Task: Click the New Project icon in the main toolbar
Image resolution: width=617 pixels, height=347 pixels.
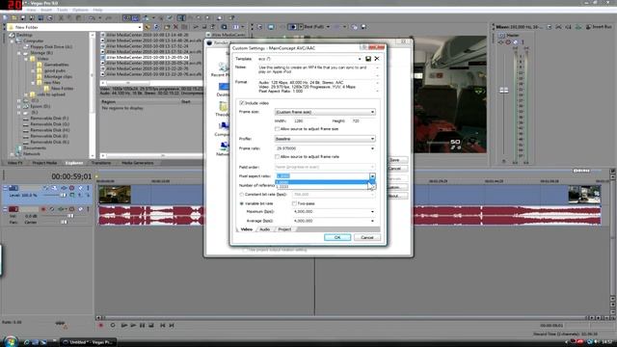Action: (5, 17)
